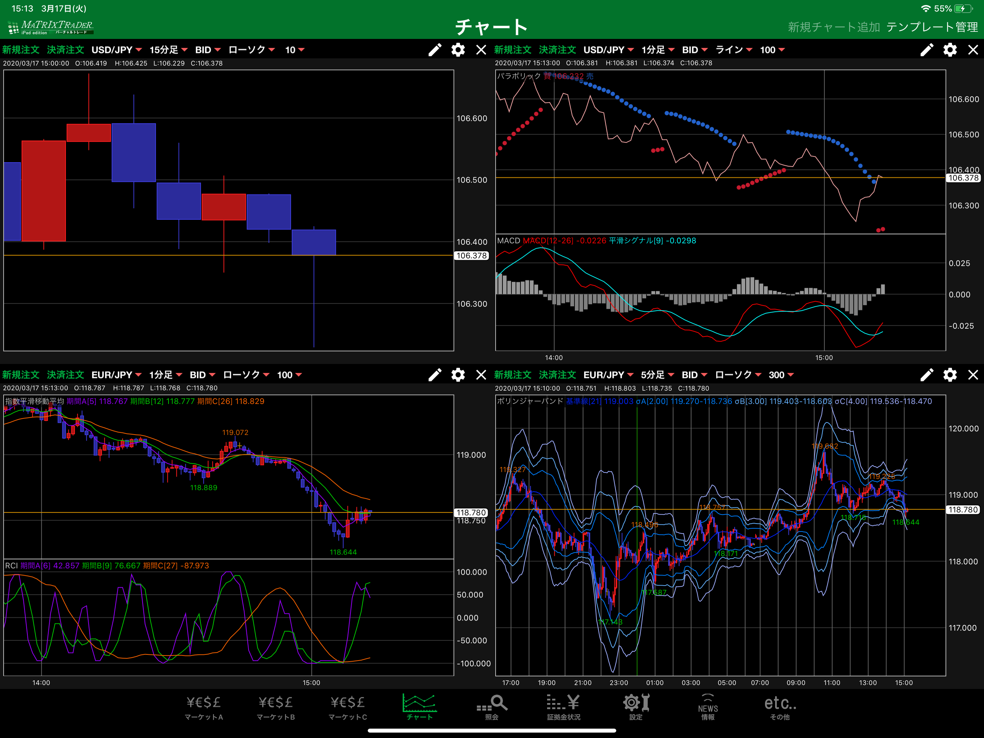Expand BID dropdown on EUR/JPY 5分足 chart

click(694, 375)
